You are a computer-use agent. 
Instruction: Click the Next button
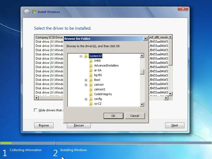[175, 125]
